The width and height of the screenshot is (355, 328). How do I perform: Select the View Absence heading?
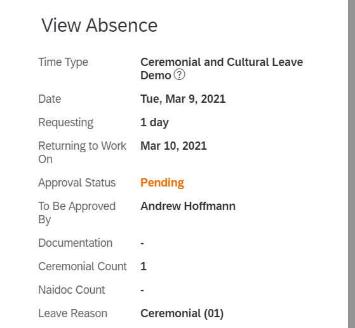click(100, 25)
